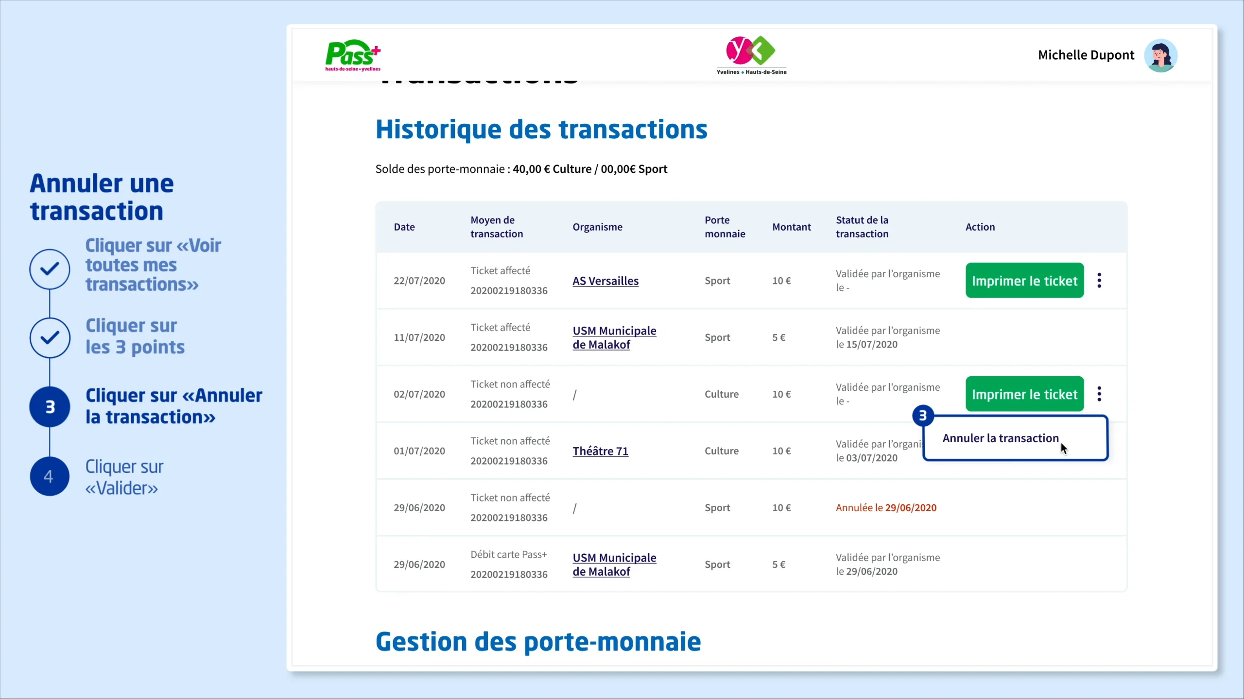Image resolution: width=1244 pixels, height=699 pixels.
Task: Print ticket for AS Versailles transaction
Action: pos(1024,281)
